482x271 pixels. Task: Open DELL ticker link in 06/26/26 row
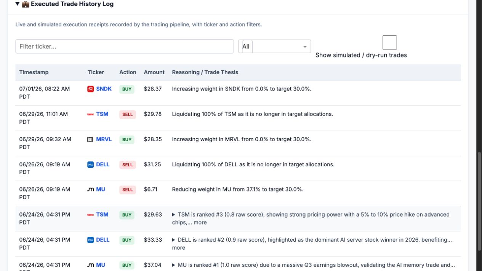pos(103,164)
